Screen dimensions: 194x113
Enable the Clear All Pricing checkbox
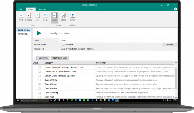(x=39, y=93)
